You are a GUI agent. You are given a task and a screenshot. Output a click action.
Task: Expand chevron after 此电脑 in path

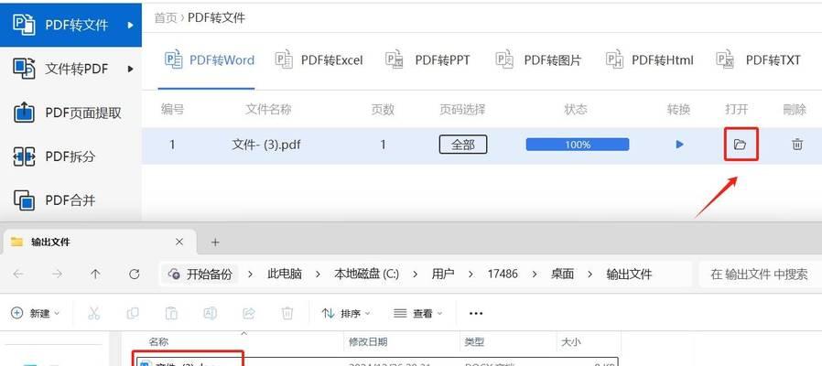pos(319,274)
